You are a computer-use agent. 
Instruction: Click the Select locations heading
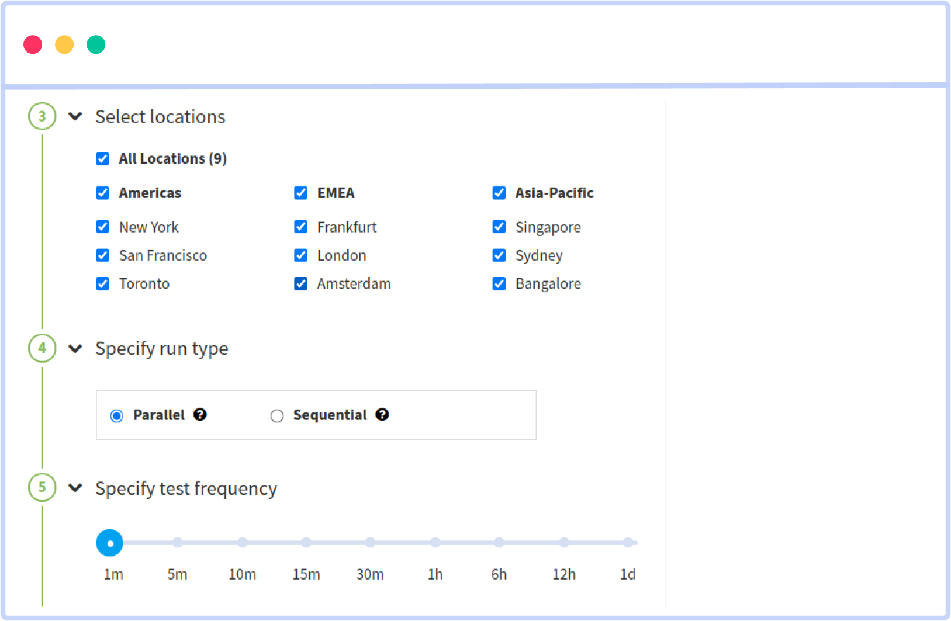click(x=160, y=117)
